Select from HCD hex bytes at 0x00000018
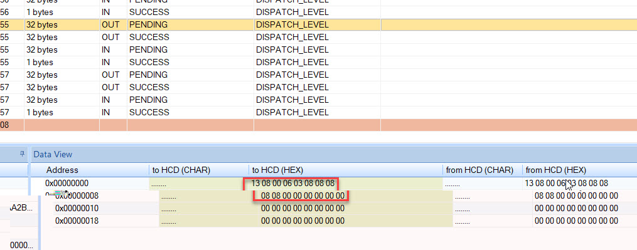 pos(577,221)
